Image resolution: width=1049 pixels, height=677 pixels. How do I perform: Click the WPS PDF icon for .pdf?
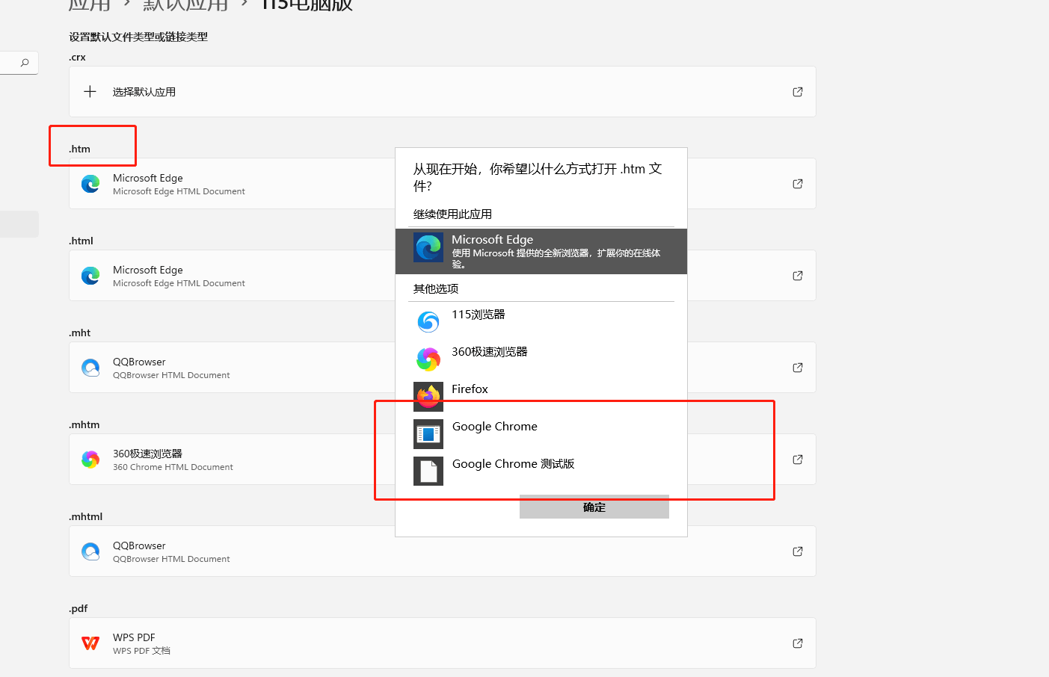90,643
